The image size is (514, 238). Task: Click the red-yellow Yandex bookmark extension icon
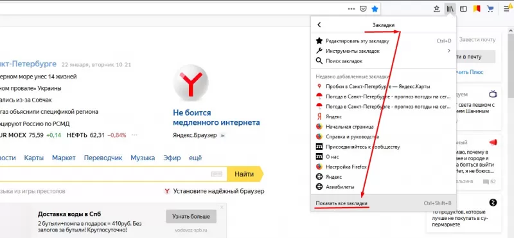(x=477, y=9)
